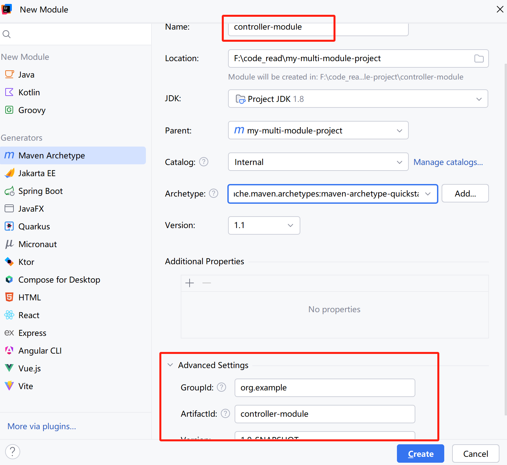This screenshot has height=465, width=507.
Task: Click the Compose for Desktop hexagon icon
Action: tap(10, 279)
